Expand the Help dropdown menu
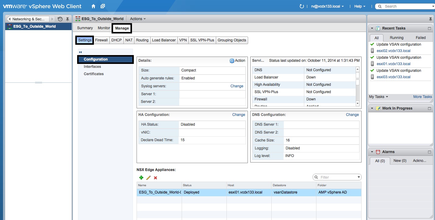This screenshot has height=220, width=435. point(360,6)
